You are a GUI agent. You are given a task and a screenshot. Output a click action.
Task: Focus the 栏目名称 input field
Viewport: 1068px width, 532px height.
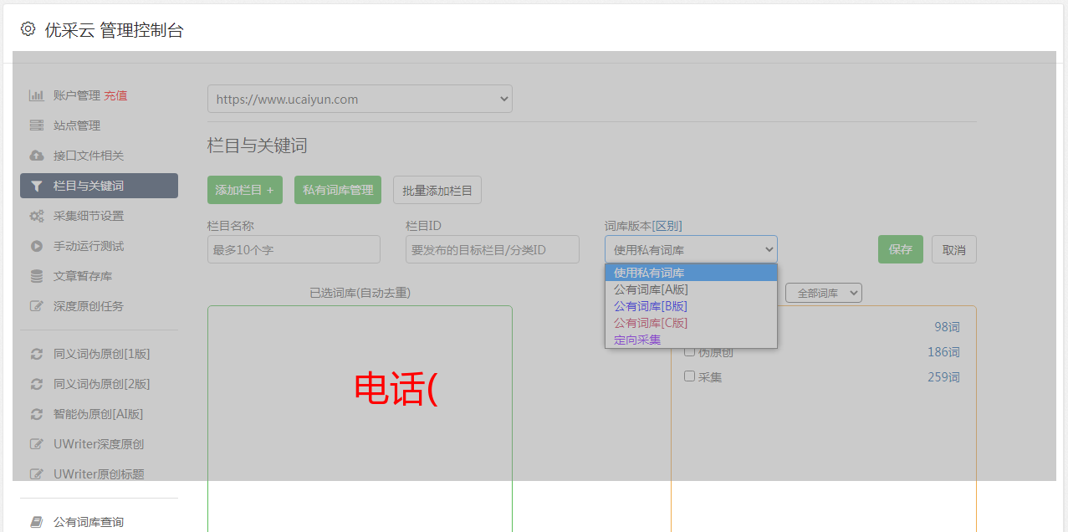pyautogui.click(x=294, y=249)
